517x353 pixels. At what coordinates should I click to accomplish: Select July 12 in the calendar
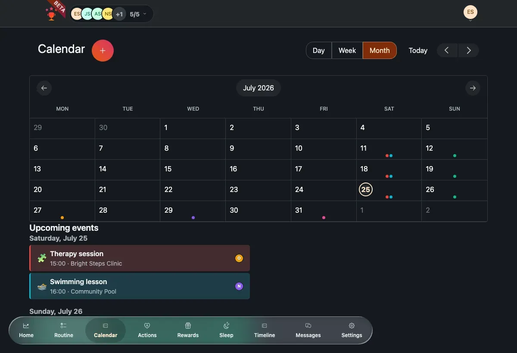point(455,149)
